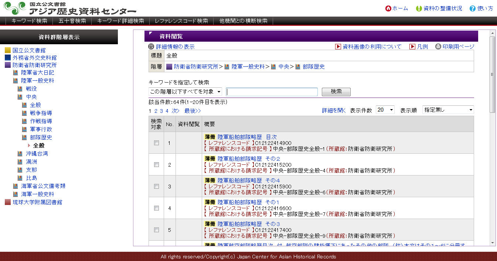Click the ホーム house icon
This screenshot has height=261, width=497.
[388, 8]
